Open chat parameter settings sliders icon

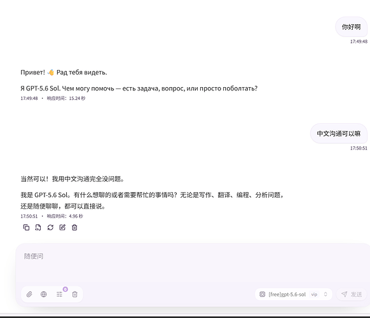click(x=59, y=294)
